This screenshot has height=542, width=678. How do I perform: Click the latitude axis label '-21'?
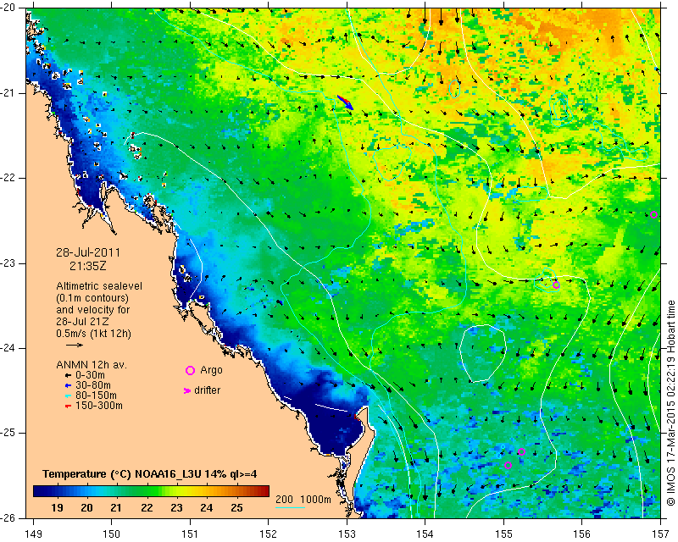(x=8, y=93)
